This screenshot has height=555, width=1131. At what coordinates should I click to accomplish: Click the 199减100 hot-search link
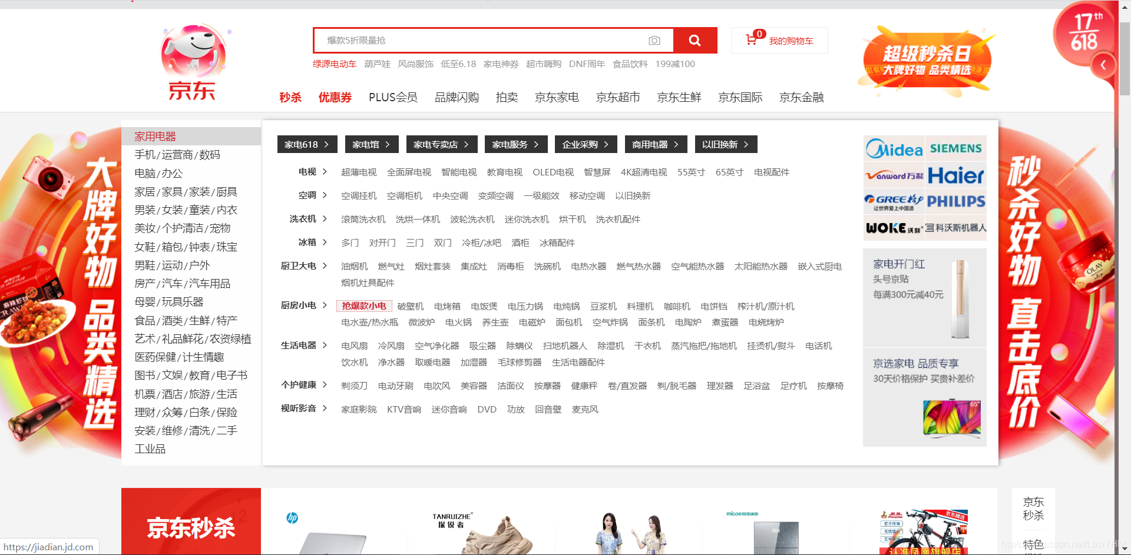pyautogui.click(x=675, y=64)
